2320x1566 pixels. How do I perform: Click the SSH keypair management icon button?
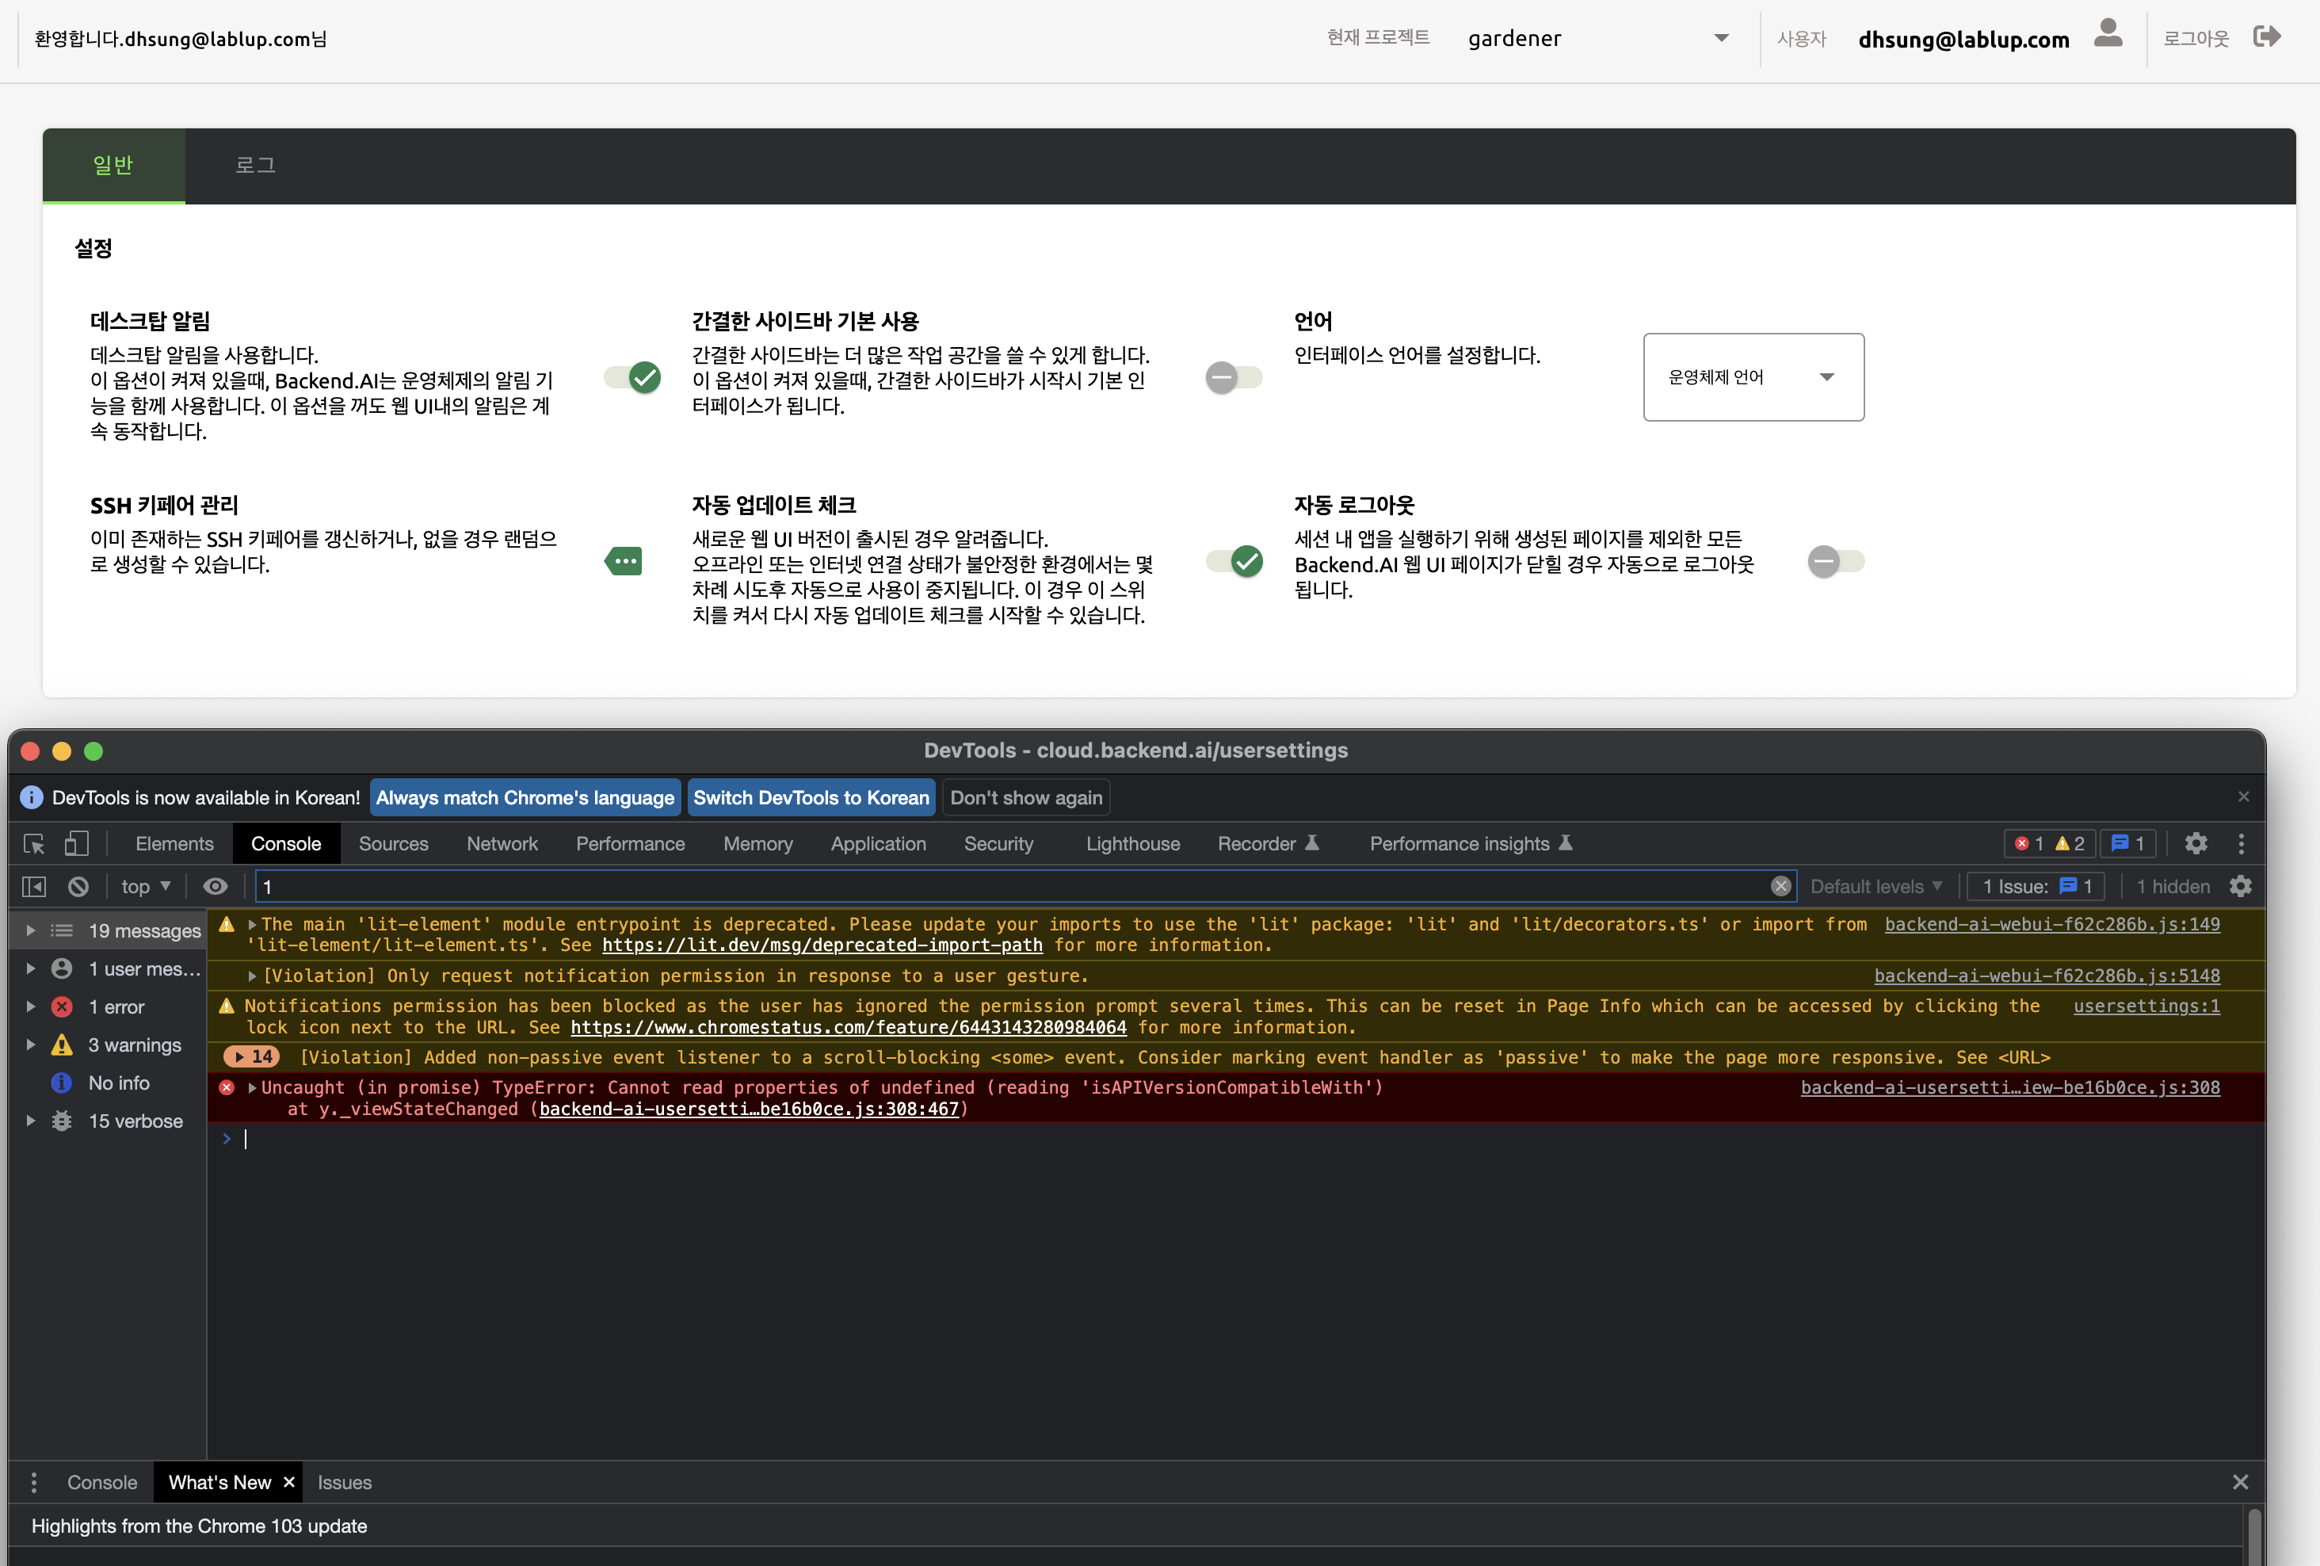pos(625,561)
